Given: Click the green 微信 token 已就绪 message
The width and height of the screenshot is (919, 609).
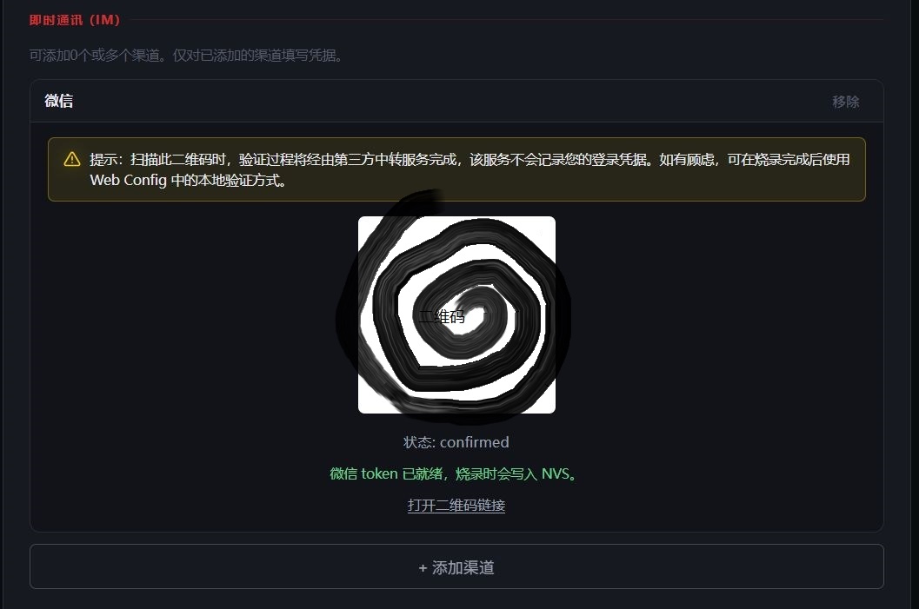Looking at the screenshot, I should pos(454,473).
